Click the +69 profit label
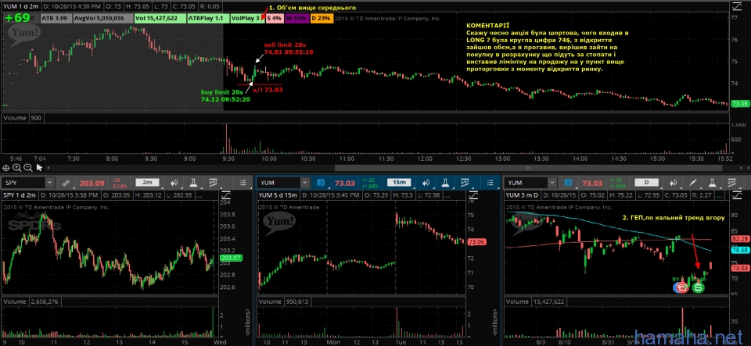 (x=17, y=18)
